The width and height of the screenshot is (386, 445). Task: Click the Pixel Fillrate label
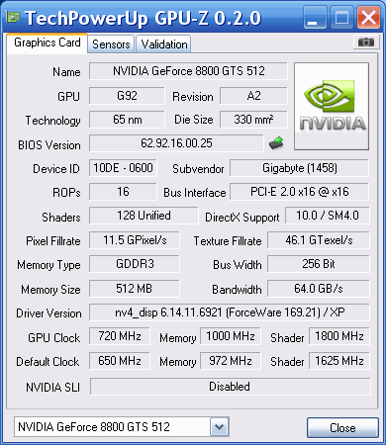point(53,241)
